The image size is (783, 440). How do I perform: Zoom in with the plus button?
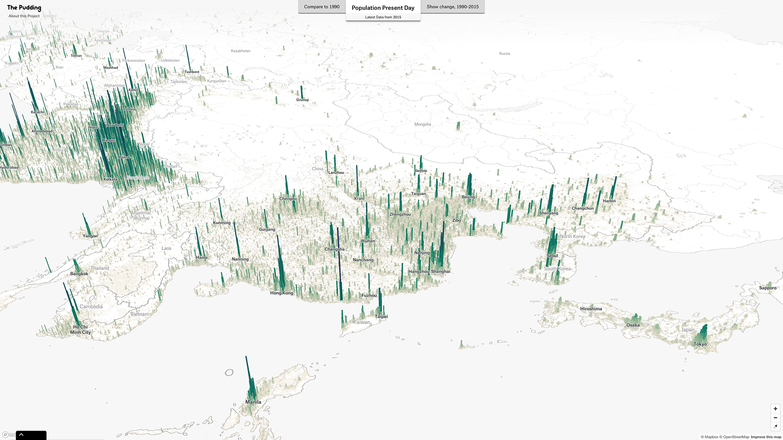775,409
